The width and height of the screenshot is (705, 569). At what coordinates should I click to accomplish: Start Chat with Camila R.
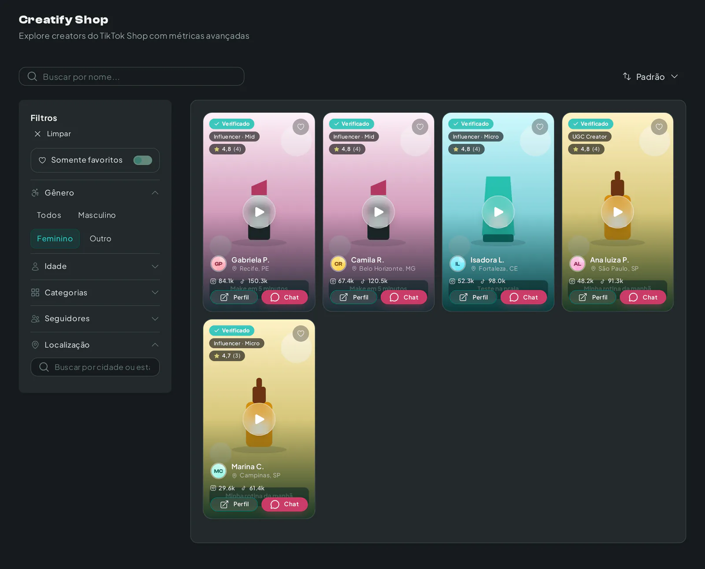(x=404, y=297)
